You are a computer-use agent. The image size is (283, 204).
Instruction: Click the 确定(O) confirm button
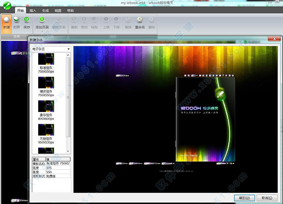(244, 198)
